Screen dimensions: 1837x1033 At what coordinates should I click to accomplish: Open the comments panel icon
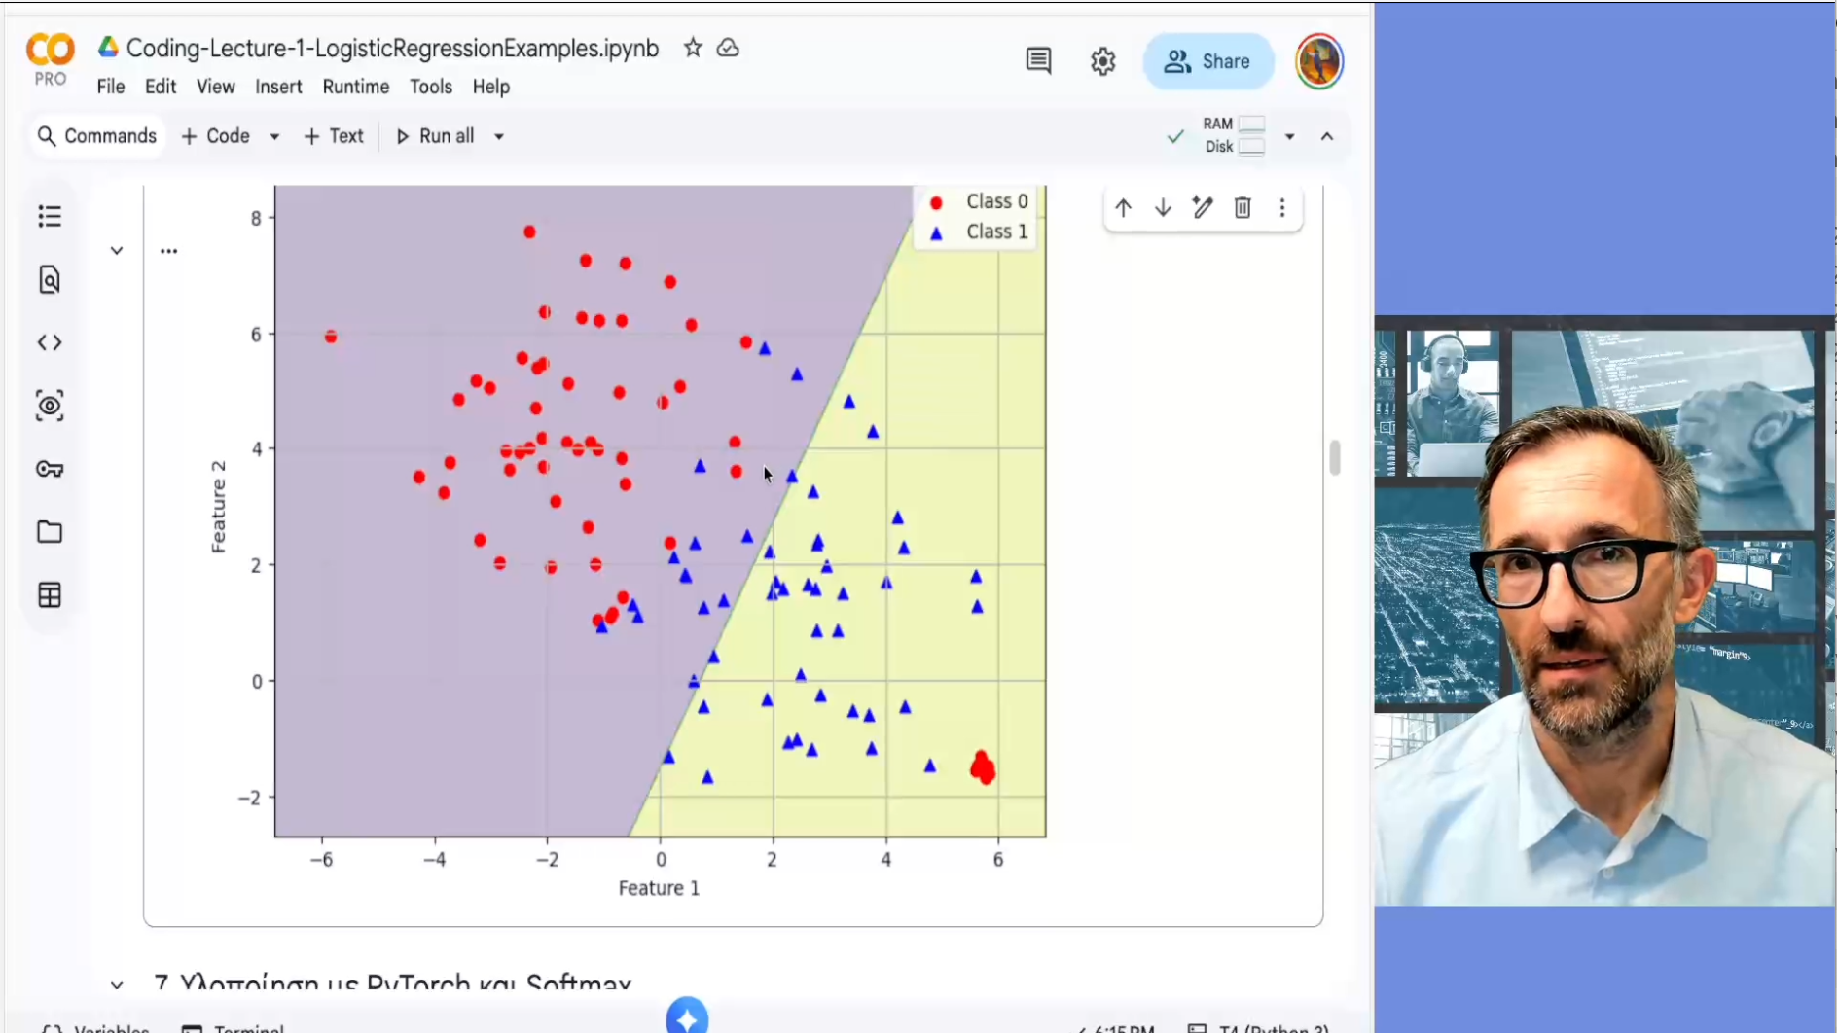1038,61
